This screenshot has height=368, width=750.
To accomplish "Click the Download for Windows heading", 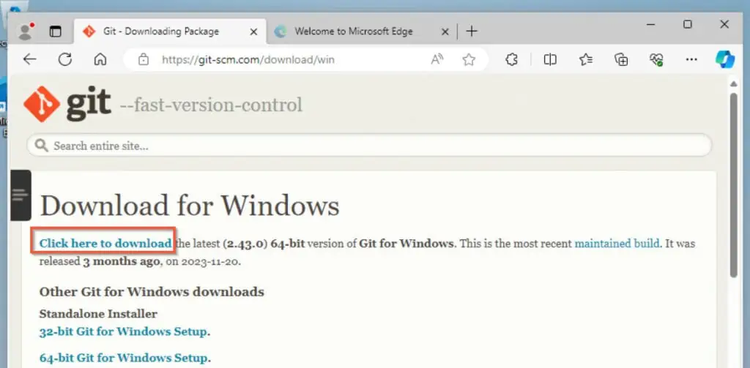I will click(190, 206).
